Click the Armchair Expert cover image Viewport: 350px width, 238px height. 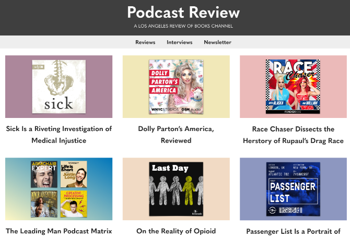(x=44, y=174)
